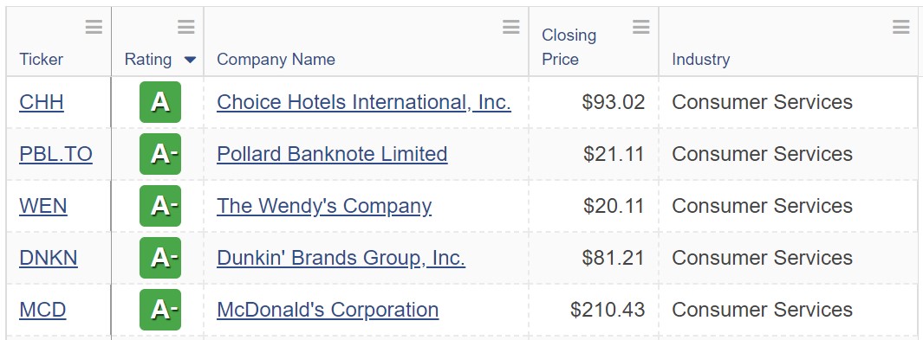Click the A- rating badge for DNKN
923x340 pixels.
pyautogui.click(x=160, y=258)
